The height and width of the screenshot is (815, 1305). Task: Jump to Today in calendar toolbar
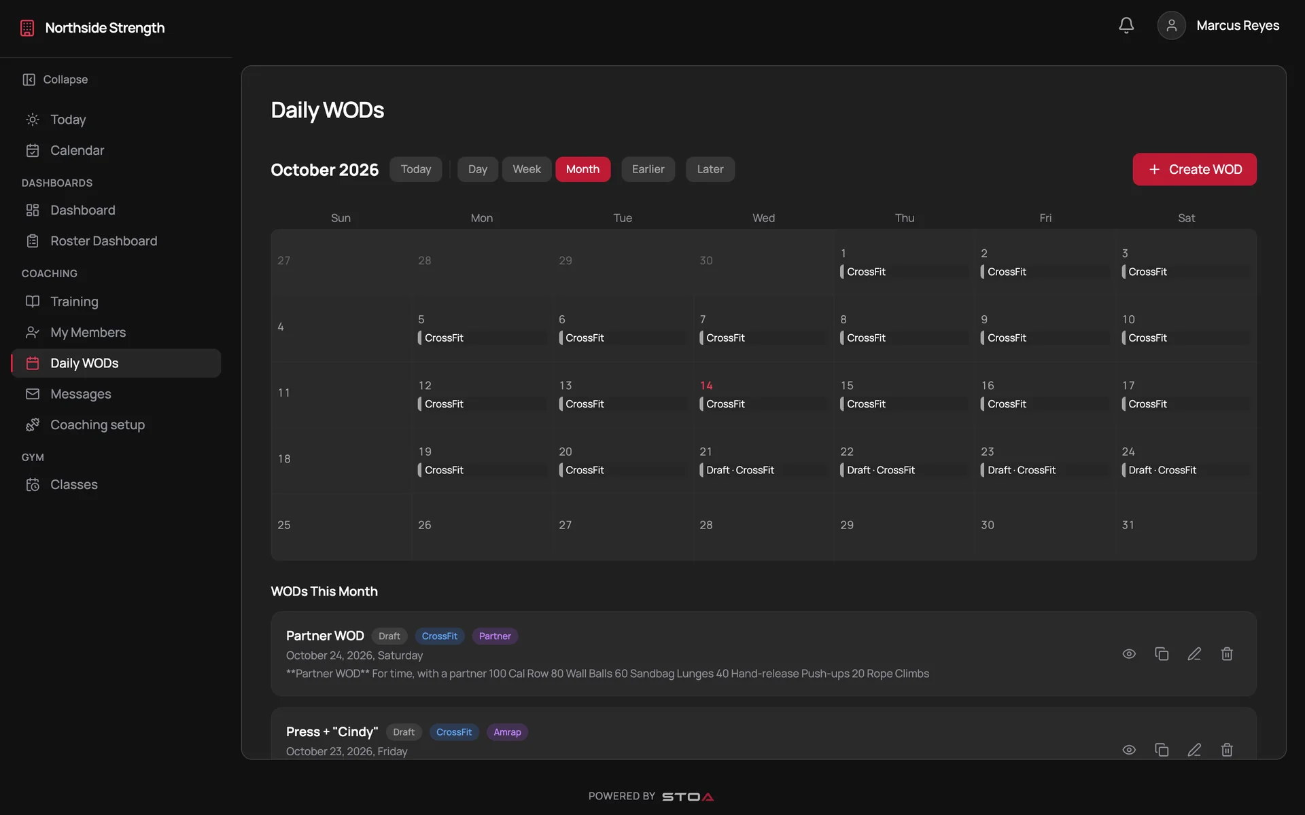pyautogui.click(x=415, y=169)
